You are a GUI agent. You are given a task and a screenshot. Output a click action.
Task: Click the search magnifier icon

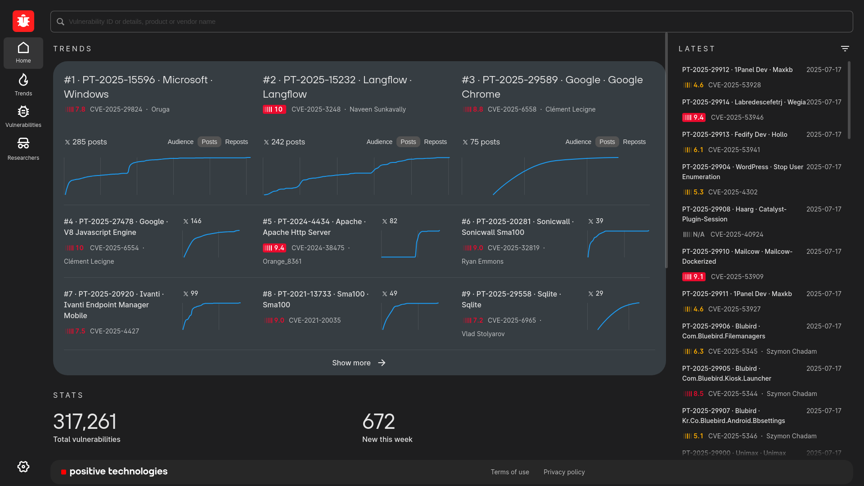click(60, 22)
